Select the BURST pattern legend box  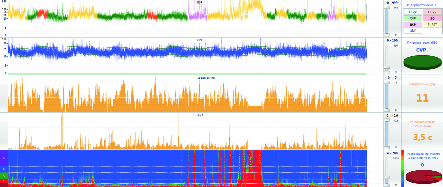(x=432, y=25)
